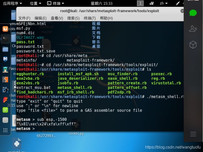Open the 文件(F) menu
Image resolution: width=203 pixels, height=152 pixels.
[x=24, y=18]
